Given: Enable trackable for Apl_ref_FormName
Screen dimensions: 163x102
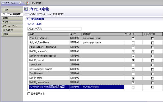Looking at the screenshot, I should coord(152,43).
